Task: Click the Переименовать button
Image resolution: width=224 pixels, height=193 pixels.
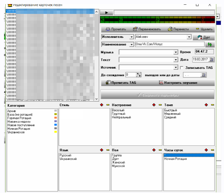Action: 147,29
